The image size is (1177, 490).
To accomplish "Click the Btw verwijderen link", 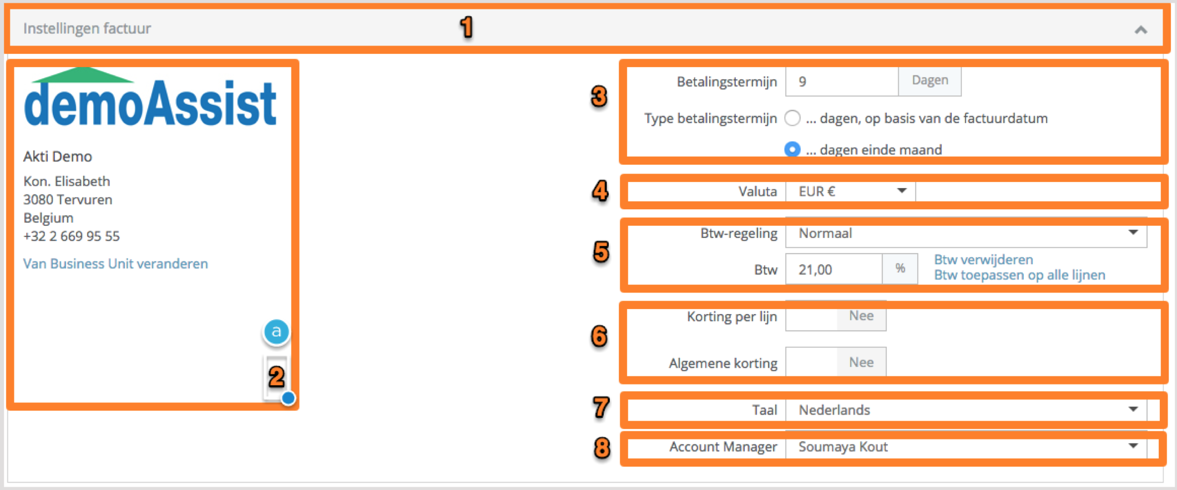I will coord(984,260).
